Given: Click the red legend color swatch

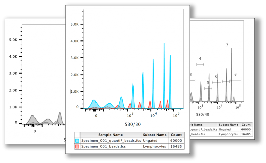Looking at the screenshot, I should tap(77, 146).
